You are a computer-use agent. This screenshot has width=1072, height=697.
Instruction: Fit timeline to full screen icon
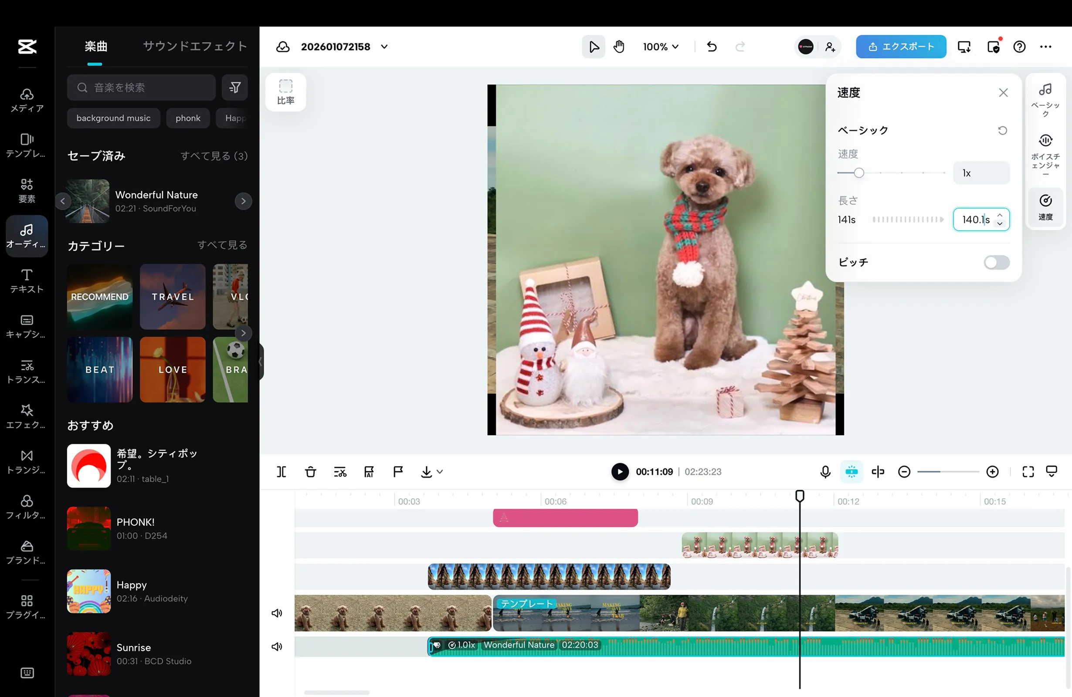[x=1028, y=471]
